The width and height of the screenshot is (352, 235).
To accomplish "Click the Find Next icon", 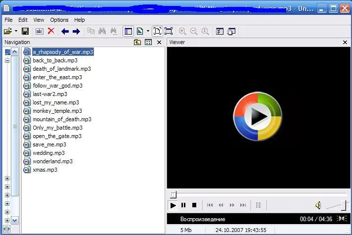I will click(x=114, y=31).
